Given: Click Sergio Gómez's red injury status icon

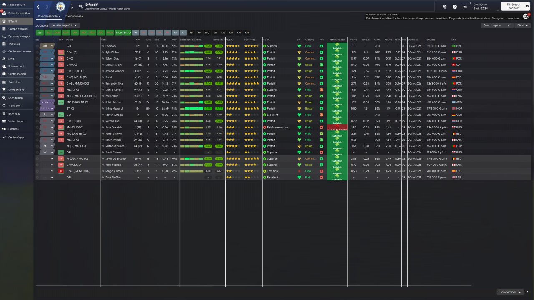Looking at the screenshot, I should click(61, 171).
